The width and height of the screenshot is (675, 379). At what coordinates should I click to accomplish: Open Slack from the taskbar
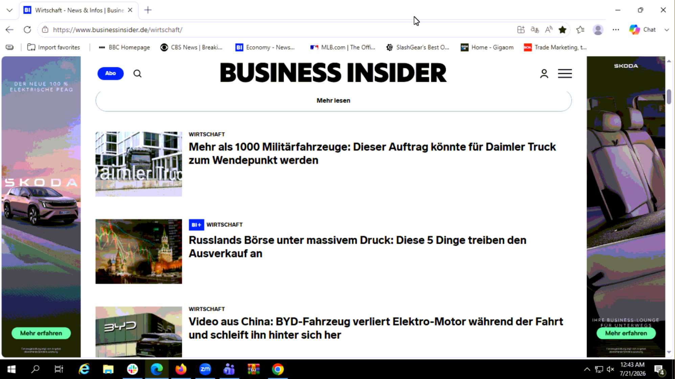click(133, 369)
